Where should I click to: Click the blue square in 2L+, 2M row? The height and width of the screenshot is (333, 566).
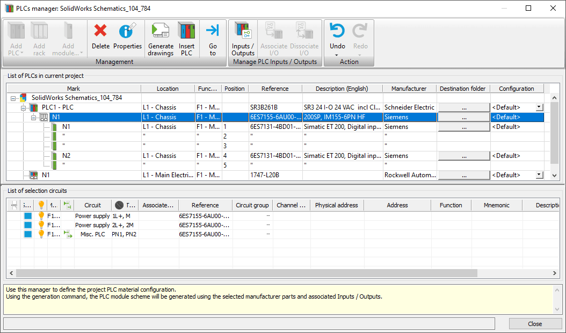tap(28, 225)
